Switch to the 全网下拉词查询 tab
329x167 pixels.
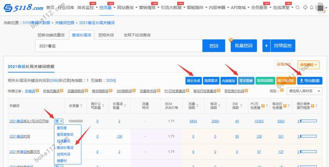click(137, 35)
